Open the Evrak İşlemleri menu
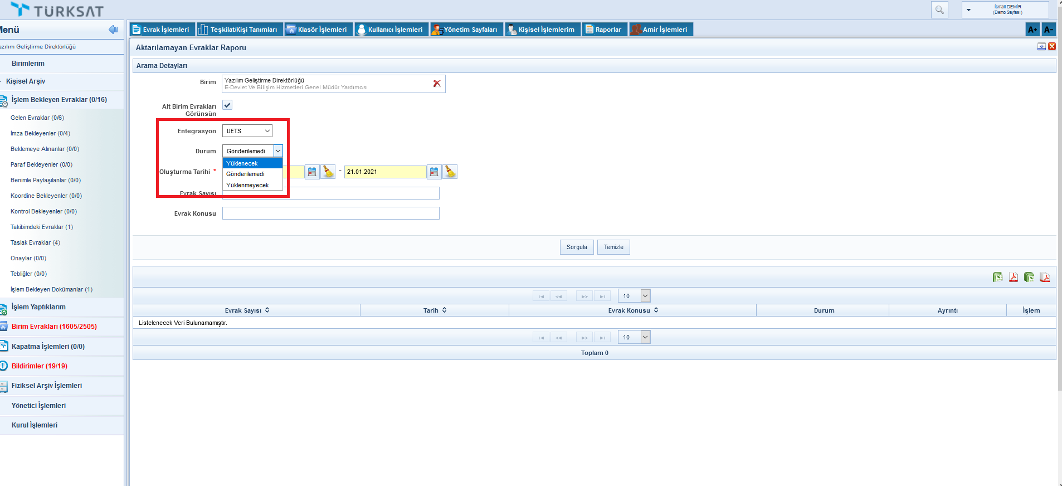The image size is (1062, 486). click(x=161, y=30)
